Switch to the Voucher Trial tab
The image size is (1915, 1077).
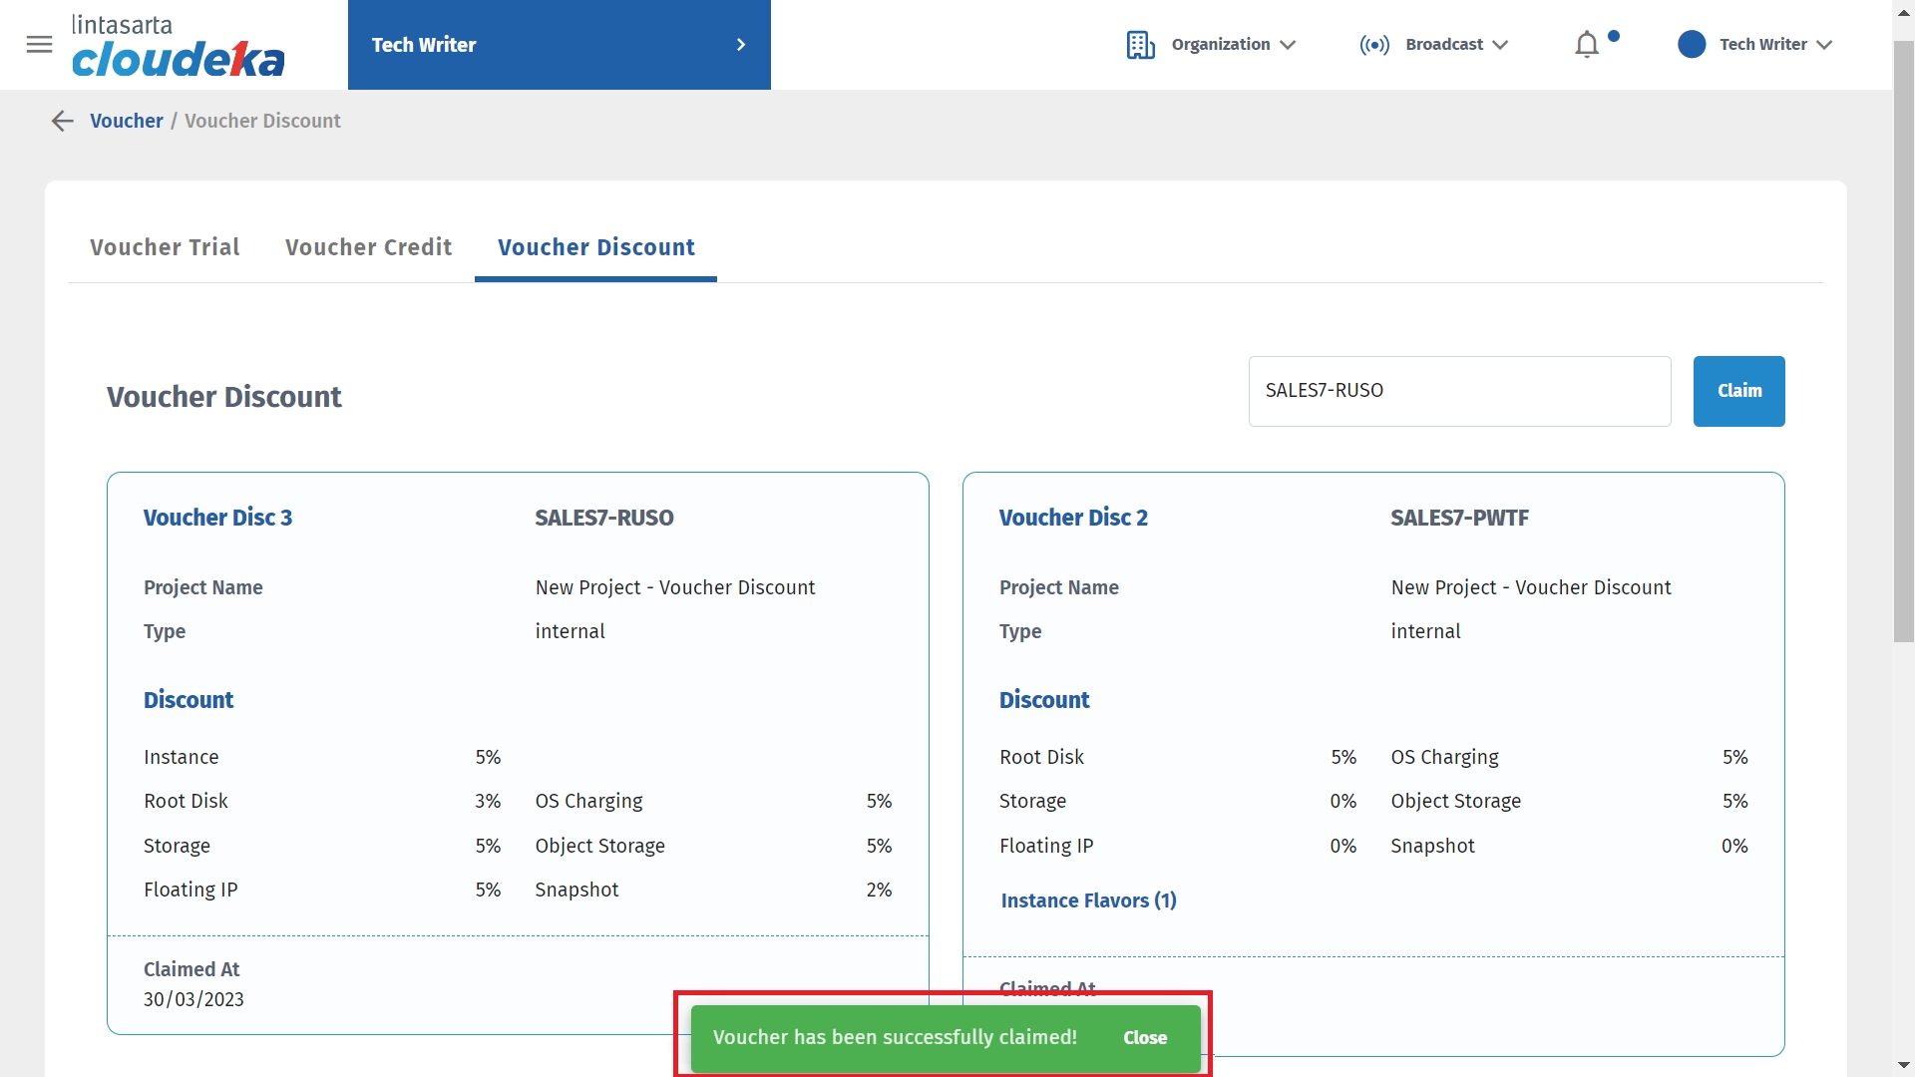point(165,247)
